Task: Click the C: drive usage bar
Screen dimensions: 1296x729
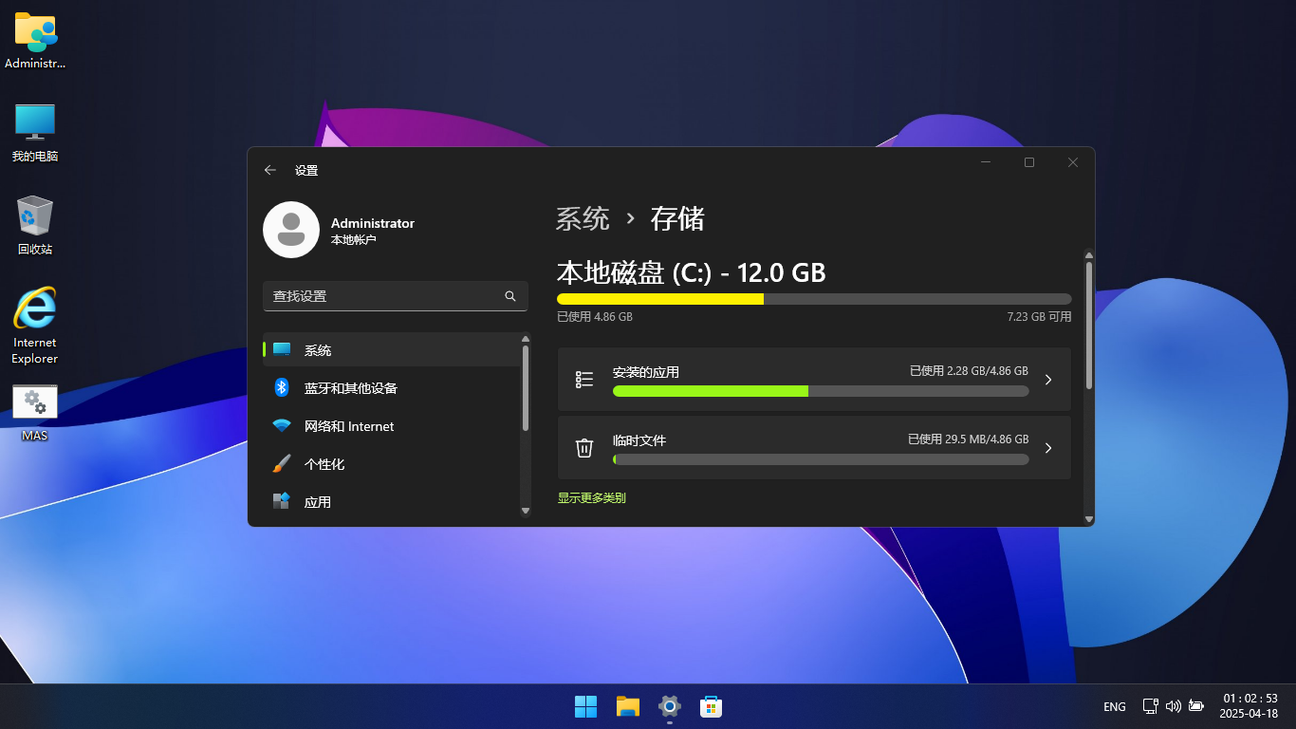Action: [x=814, y=299]
